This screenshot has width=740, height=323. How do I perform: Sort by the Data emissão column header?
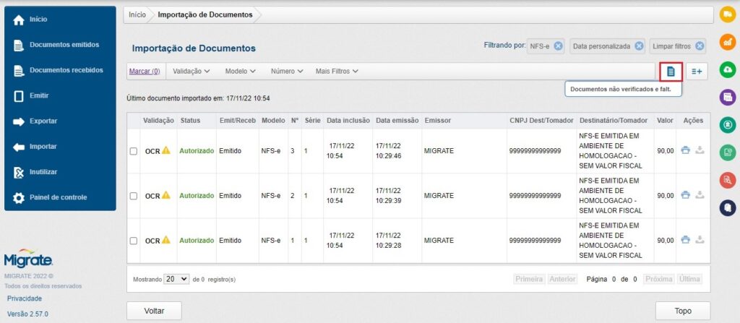[396, 121]
